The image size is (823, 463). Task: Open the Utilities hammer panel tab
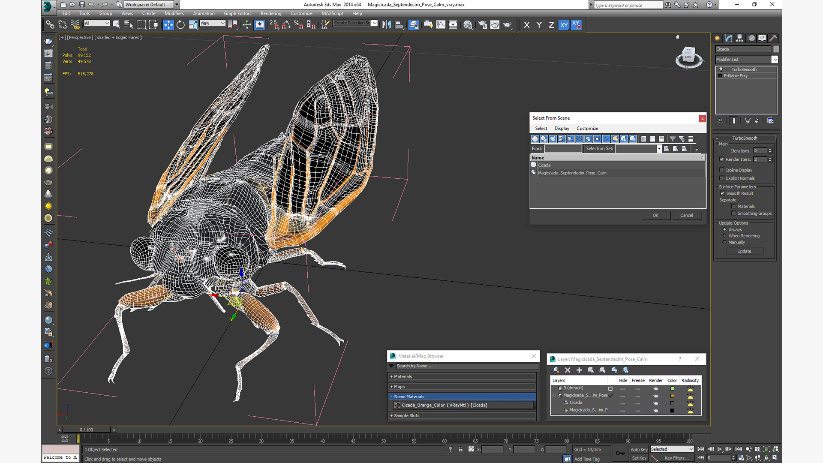coord(773,38)
